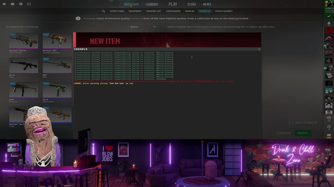Click the green Proceed button

point(303,133)
